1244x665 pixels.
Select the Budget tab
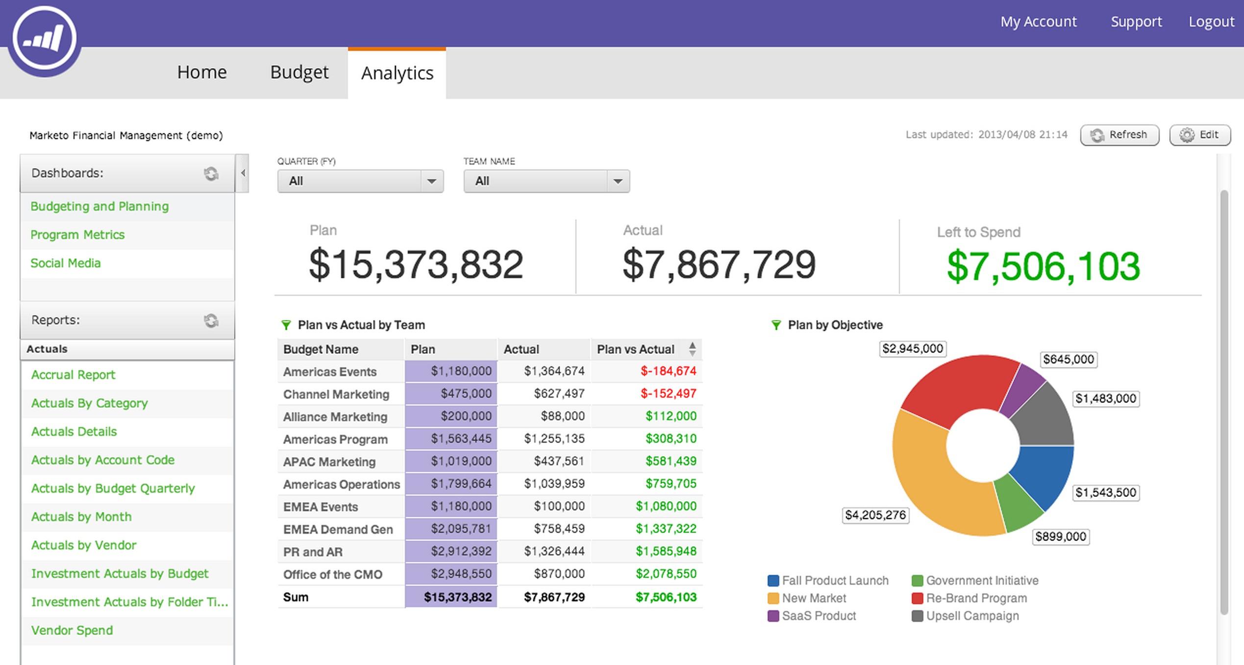(299, 72)
